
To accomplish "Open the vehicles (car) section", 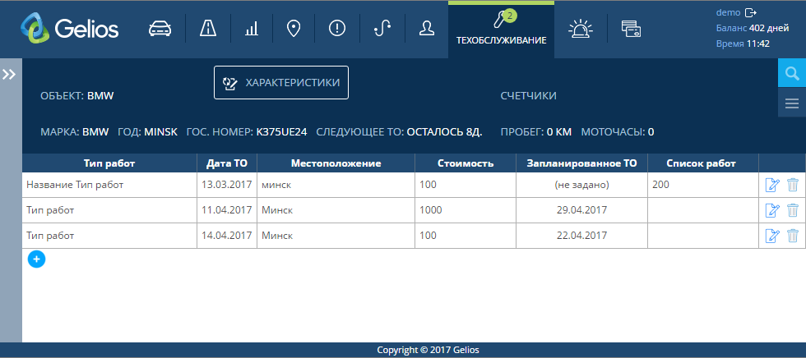I will [160, 29].
